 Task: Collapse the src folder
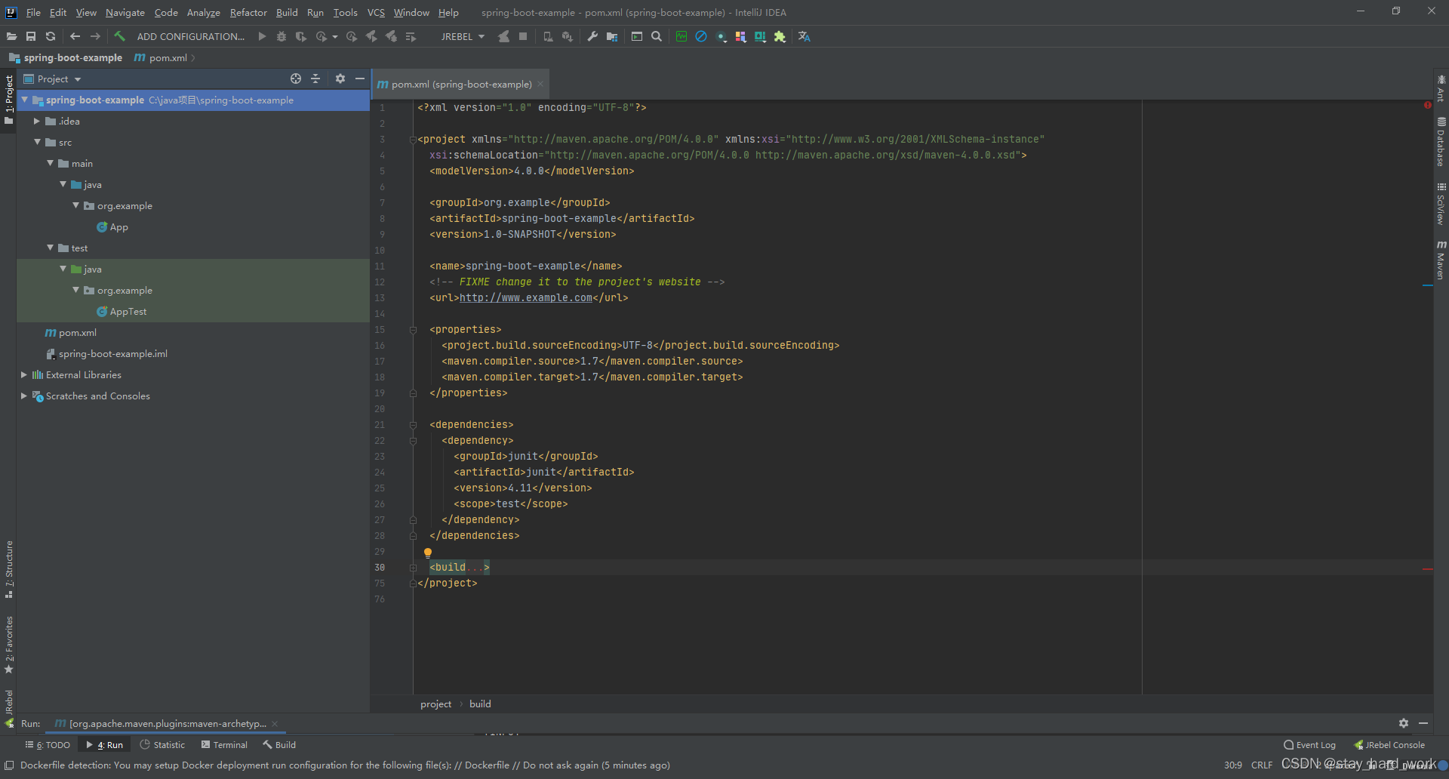tap(37, 142)
